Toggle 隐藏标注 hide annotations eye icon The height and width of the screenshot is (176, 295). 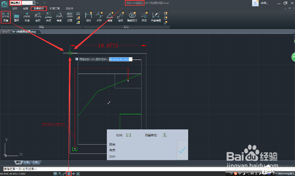coord(132,17)
